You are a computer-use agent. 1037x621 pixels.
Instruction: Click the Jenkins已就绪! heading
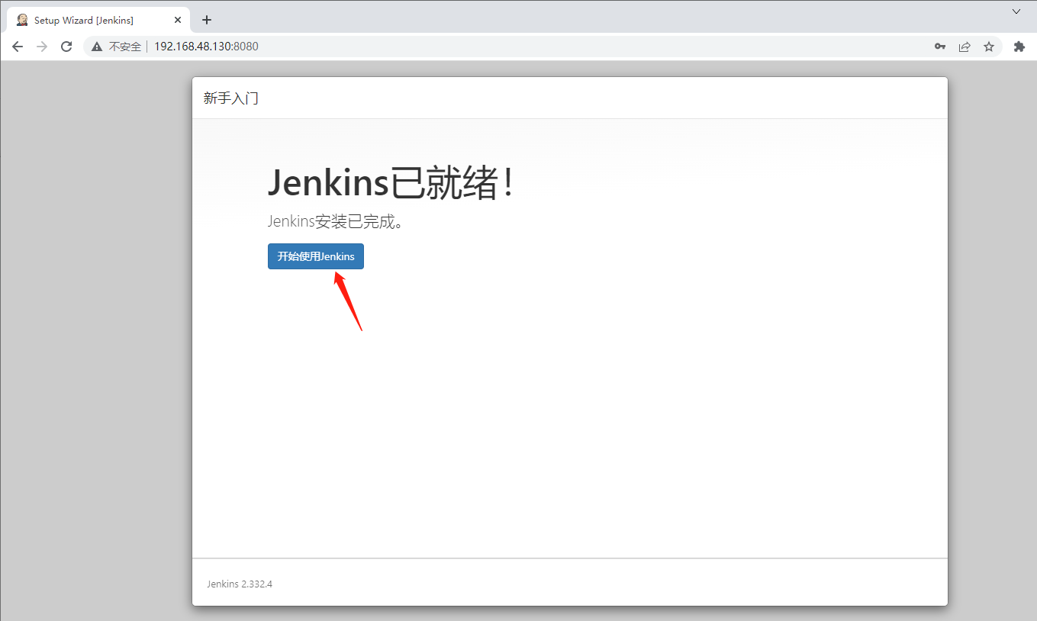[x=392, y=183]
